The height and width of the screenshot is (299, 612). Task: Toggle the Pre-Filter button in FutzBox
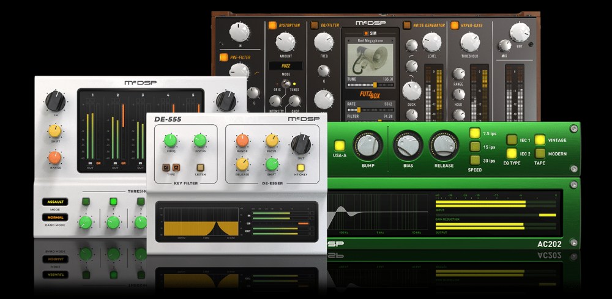click(x=223, y=57)
